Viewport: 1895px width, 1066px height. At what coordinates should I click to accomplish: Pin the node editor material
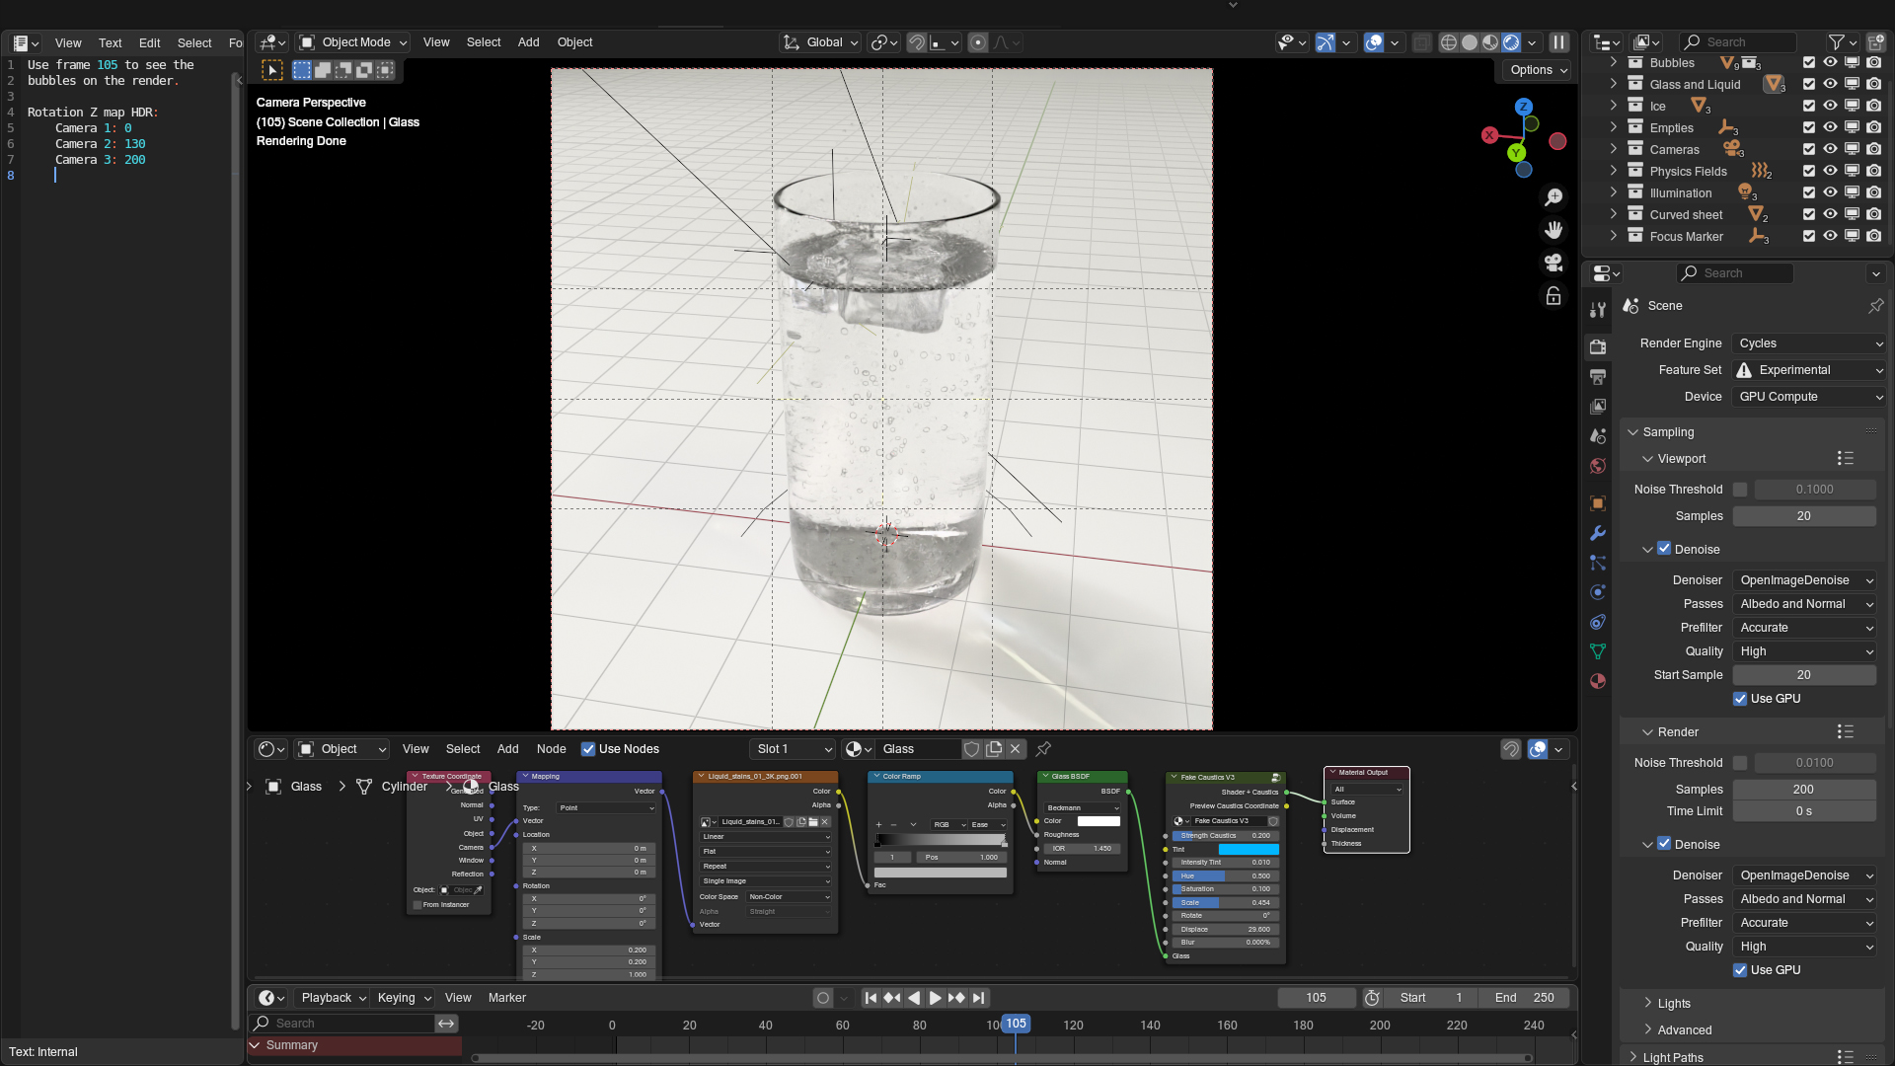click(x=1043, y=749)
